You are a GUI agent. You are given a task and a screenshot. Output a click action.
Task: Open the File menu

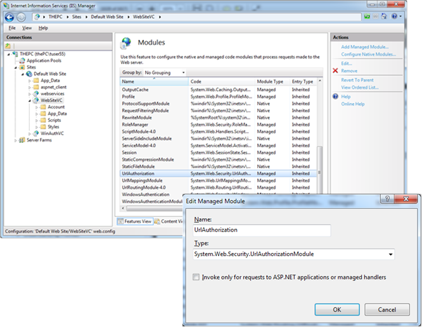[12, 28]
